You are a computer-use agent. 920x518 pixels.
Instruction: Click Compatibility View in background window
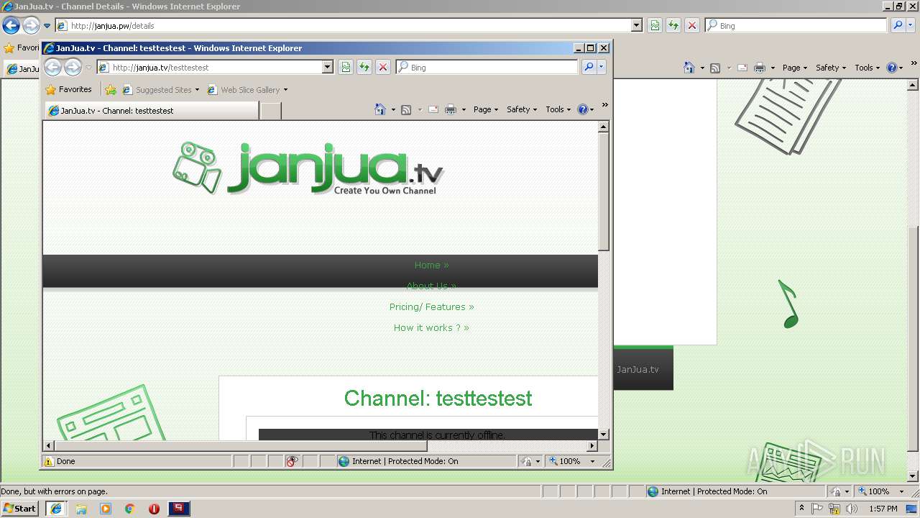pyautogui.click(x=655, y=25)
